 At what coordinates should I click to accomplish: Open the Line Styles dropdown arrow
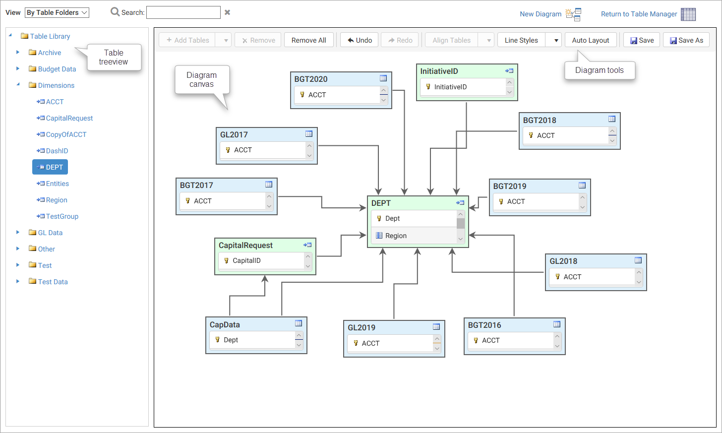556,39
